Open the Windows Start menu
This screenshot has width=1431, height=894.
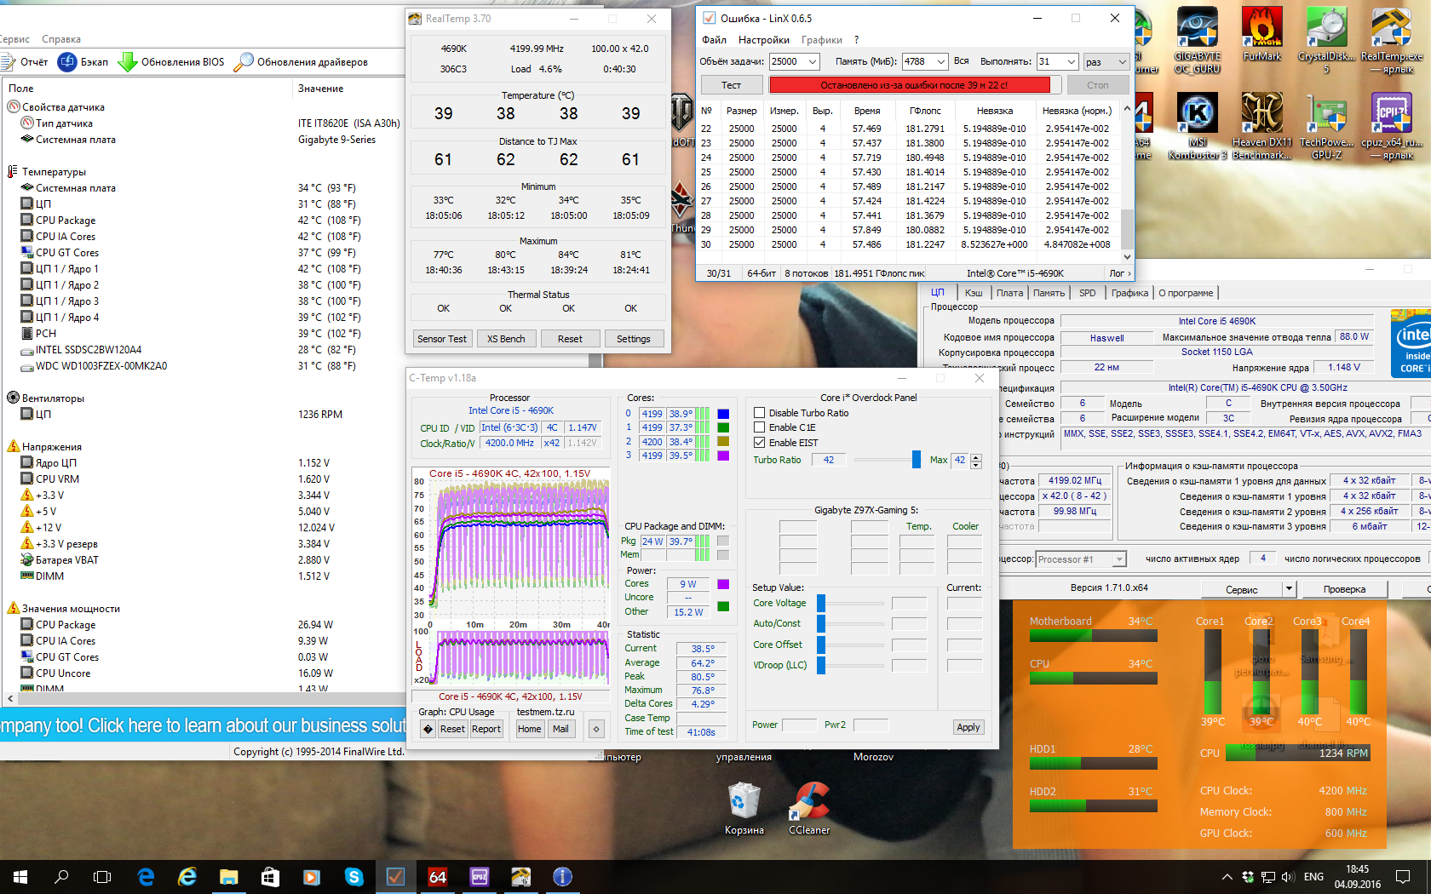pos(20,877)
